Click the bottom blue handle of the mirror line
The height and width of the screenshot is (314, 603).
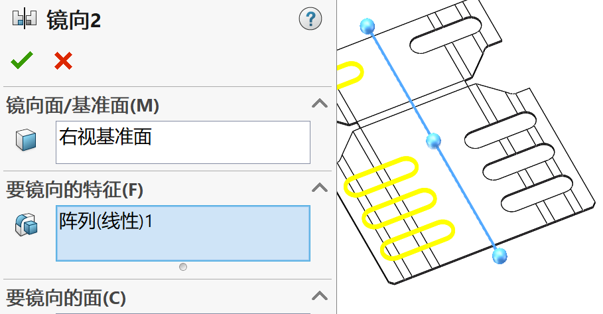tap(500, 256)
